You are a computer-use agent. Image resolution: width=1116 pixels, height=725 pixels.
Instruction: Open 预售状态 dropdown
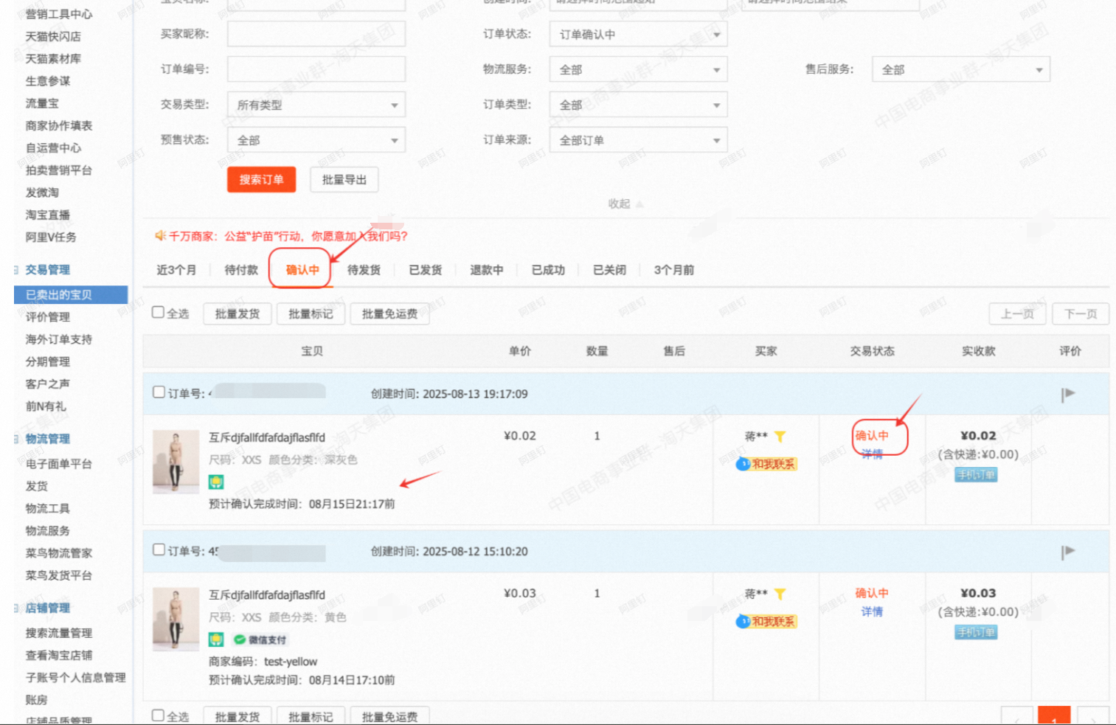point(316,140)
